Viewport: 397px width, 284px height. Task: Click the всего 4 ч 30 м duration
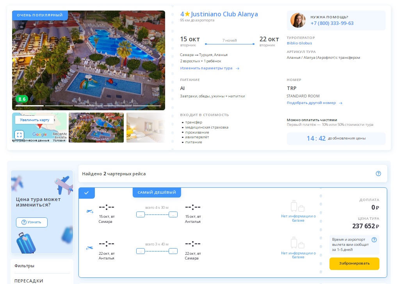pos(157,208)
